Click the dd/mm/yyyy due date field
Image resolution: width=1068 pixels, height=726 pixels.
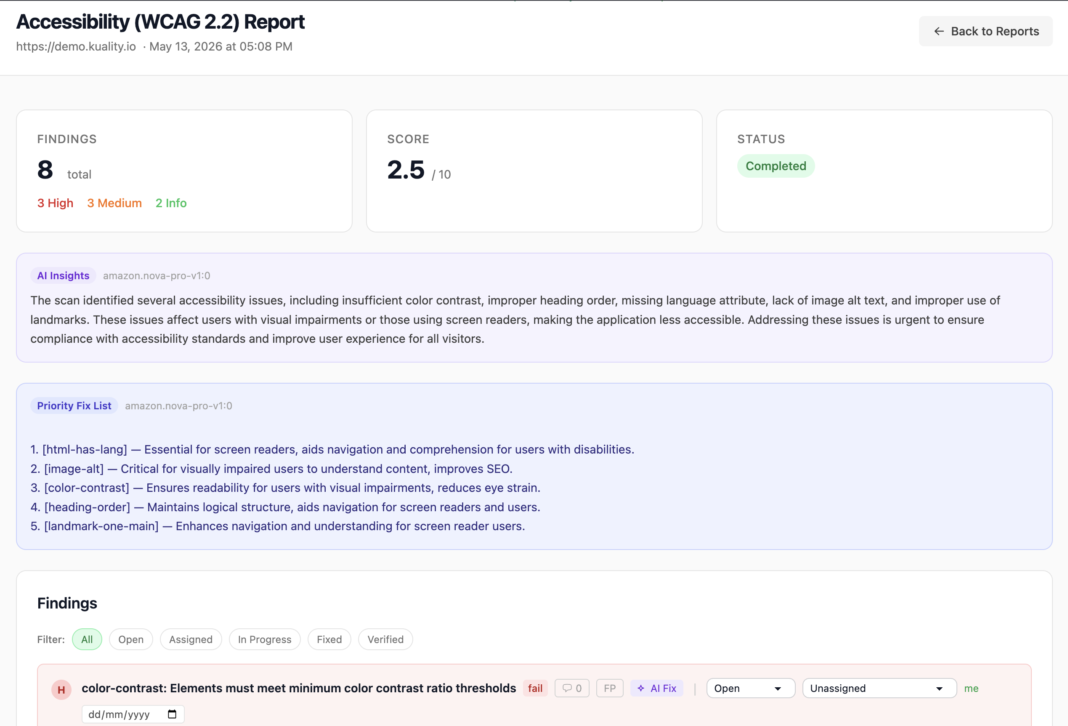click(133, 714)
